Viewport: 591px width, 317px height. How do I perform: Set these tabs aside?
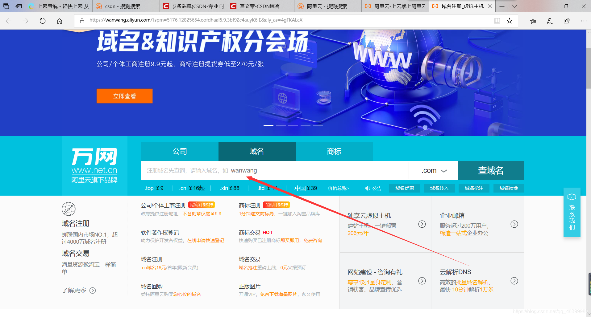tap(19, 6)
